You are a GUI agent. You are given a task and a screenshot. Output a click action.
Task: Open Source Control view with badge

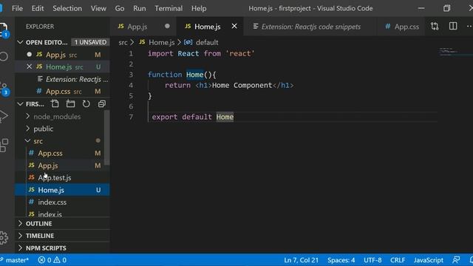(4, 89)
